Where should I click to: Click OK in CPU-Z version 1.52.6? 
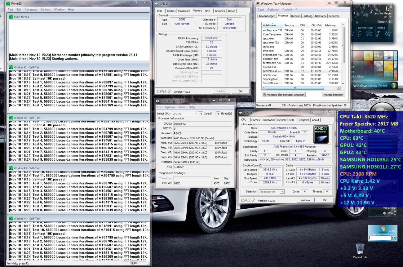[240, 91]
